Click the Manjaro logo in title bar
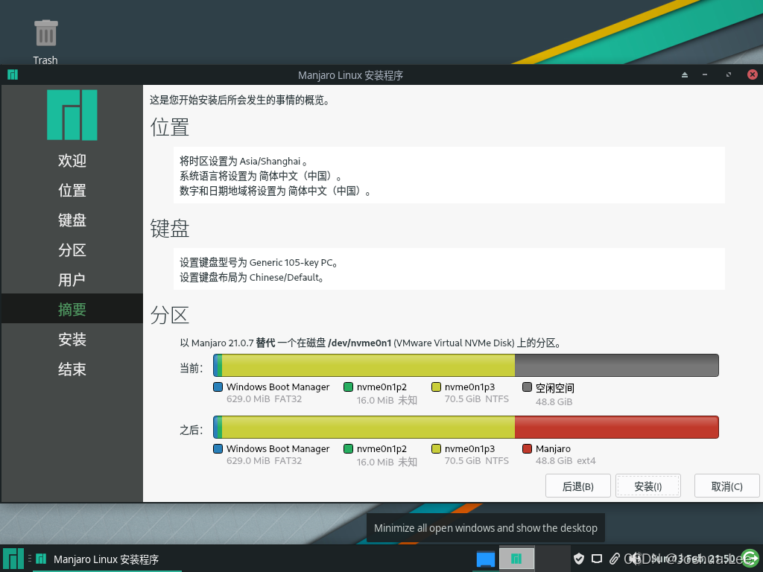This screenshot has height=572, width=763. click(x=13, y=74)
